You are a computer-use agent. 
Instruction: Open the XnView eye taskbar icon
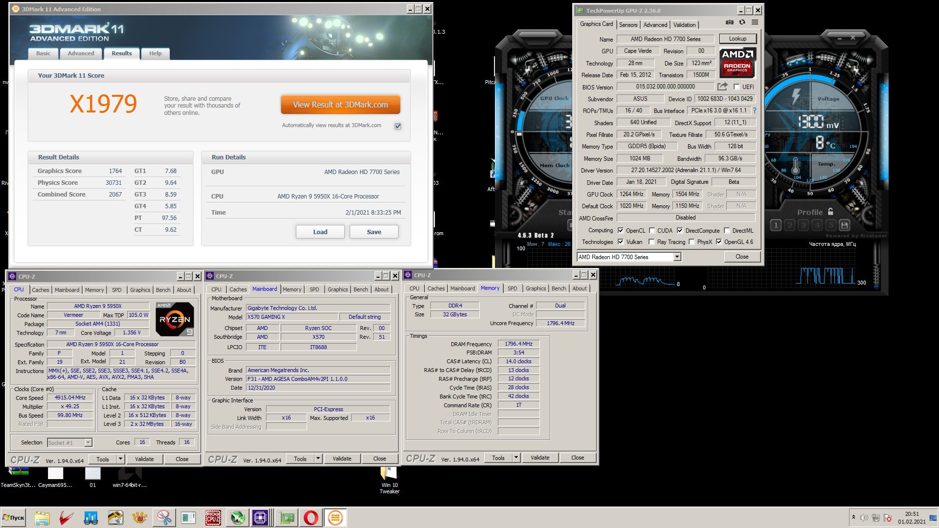[x=139, y=518]
